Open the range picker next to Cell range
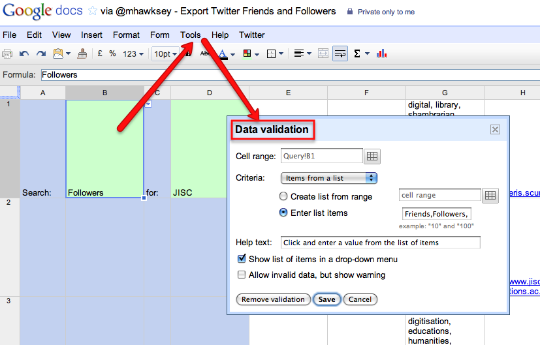The height and width of the screenshot is (345, 540). click(x=372, y=156)
